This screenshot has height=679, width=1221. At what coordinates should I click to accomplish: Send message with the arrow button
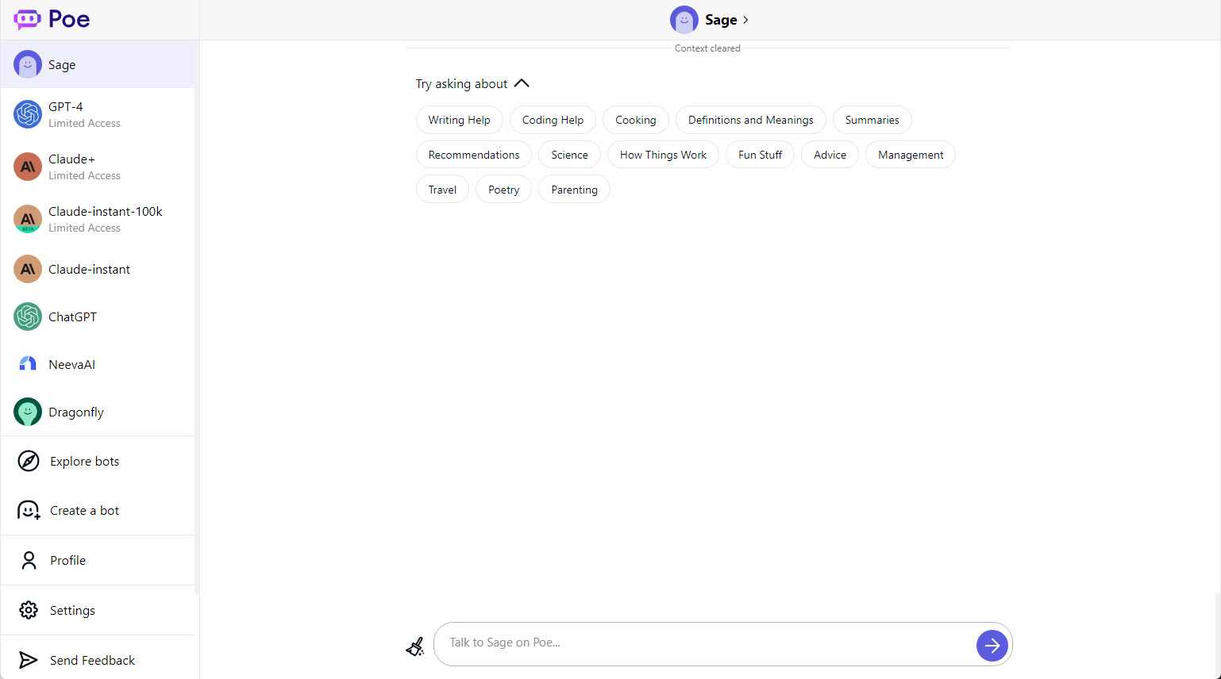[x=992, y=646]
